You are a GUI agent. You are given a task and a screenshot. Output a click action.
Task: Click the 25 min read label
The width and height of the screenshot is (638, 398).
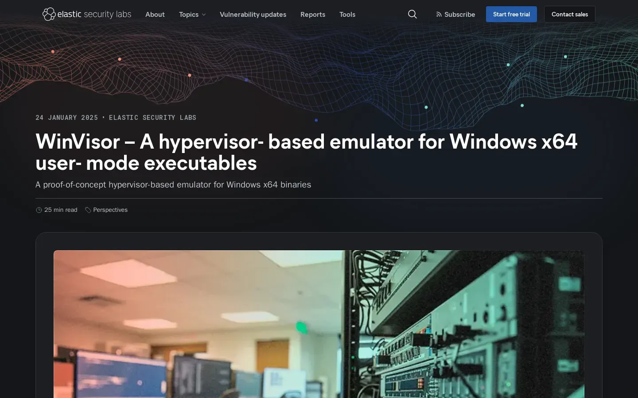[x=61, y=210]
